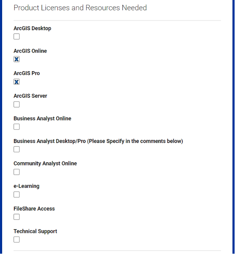Enable the e-Learning checkbox
The width and height of the screenshot is (235, 254).
16,194
